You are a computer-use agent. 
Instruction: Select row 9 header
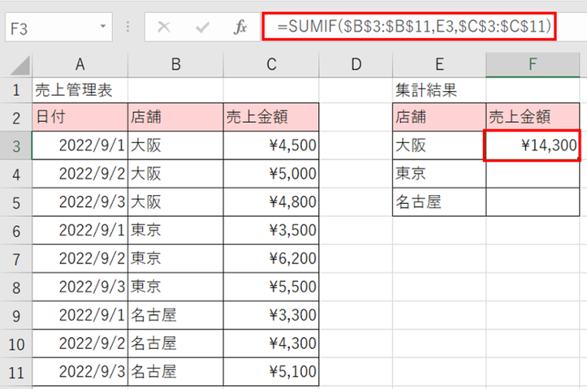pyautogui.click(x=16, y=316)
